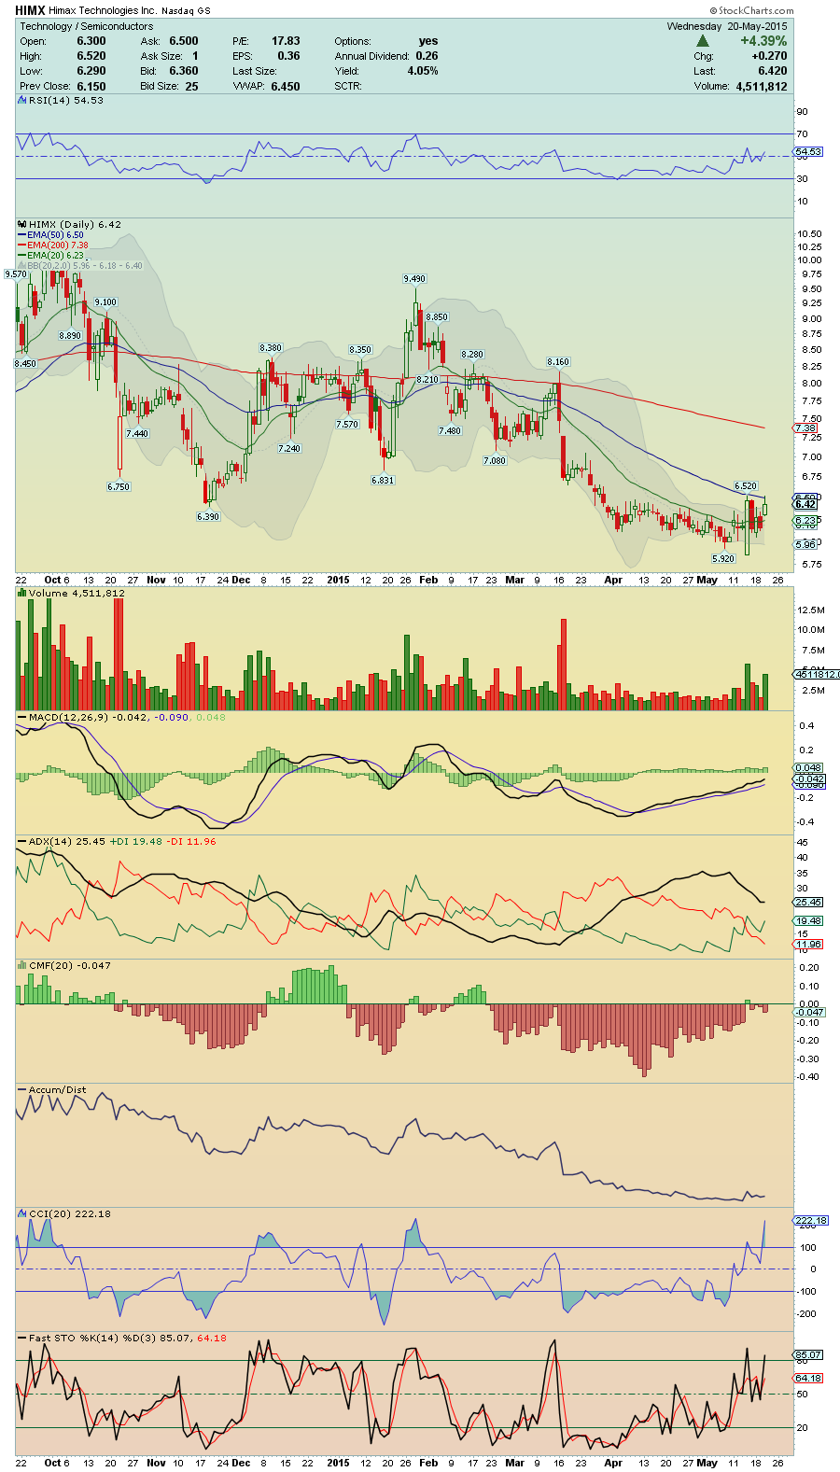
Task: Click 'Technology / Semiconductors' sector text
Action: tap(87, 26)
